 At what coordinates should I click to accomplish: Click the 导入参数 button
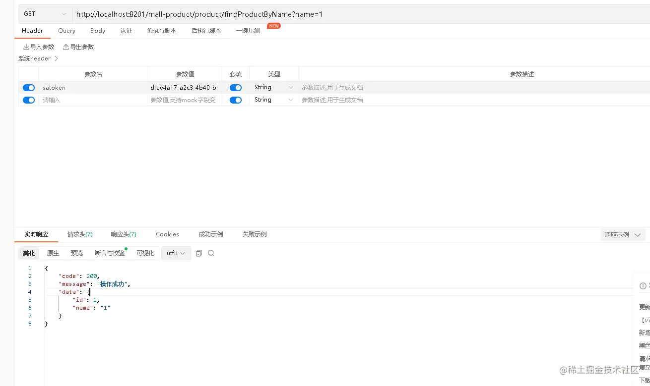pyautogui.click(x=38, y=47)
